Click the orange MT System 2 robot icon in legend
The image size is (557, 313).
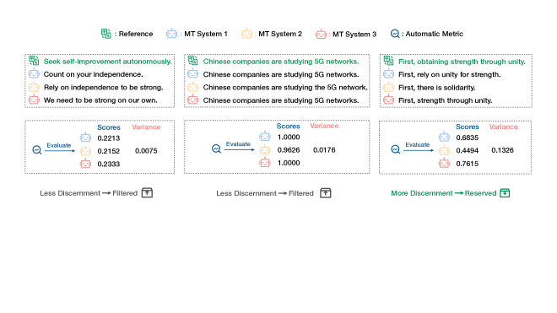[x=246, y=34]
